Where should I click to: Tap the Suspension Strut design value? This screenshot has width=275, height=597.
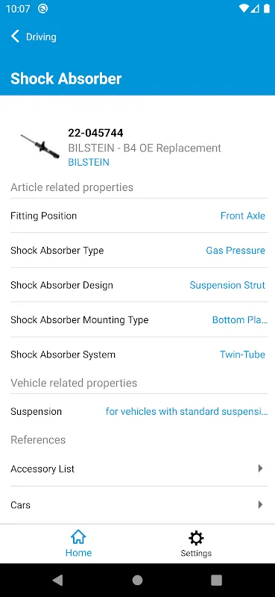pyautogui.click(x=227, y=285)
